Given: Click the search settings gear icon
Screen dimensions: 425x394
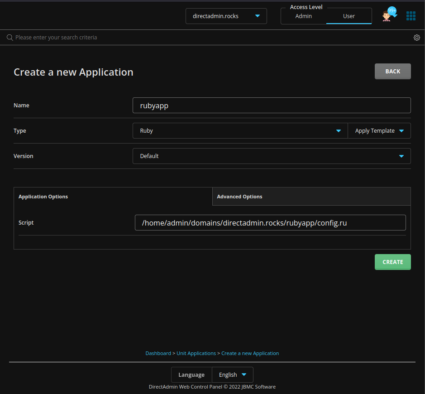Looking at the screenshot, I should point(416,37).
